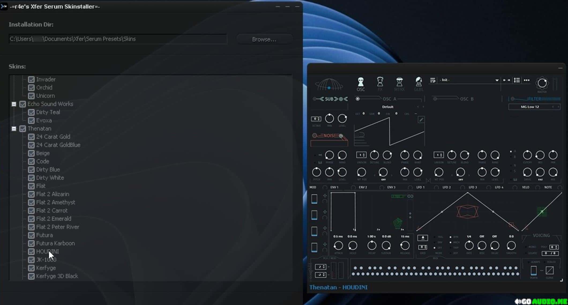Click the Browse button
The width and height of the screenshot is (568, 305).
pyautogui.click(x=264, y=39)
